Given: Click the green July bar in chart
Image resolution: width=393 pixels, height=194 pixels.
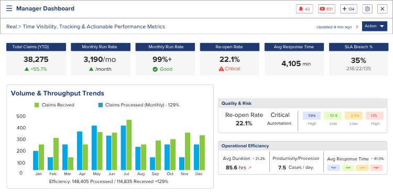Looking at the screenshot, I should click(129, 145).
